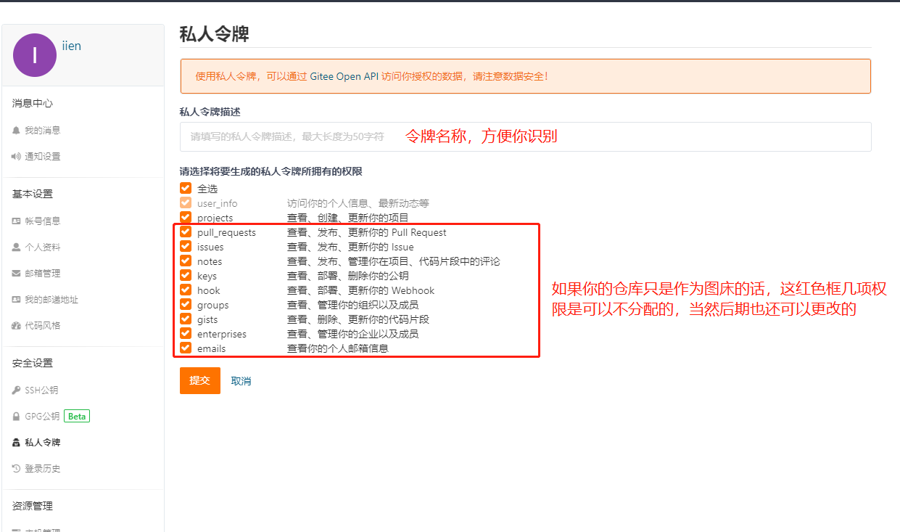Click the enterprises label text

pos(222,334)
